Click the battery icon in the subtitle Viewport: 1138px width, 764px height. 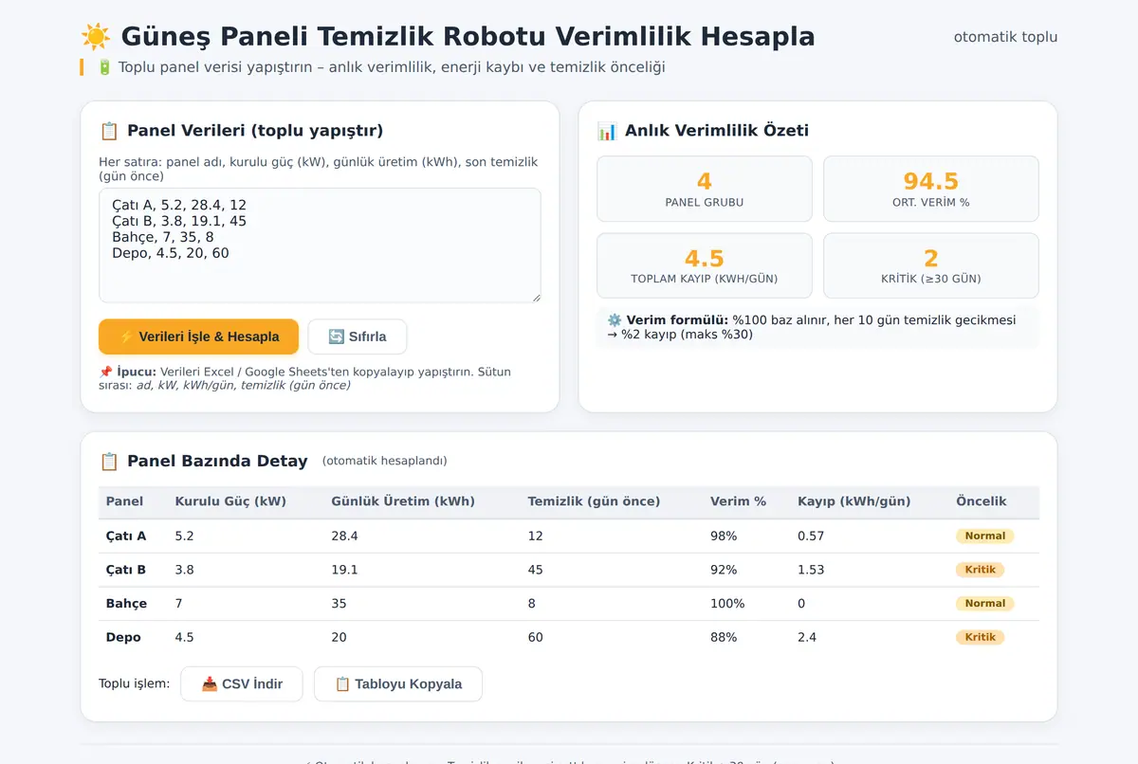(x=104, y=67)
